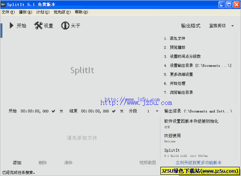
Task: Click the 添加 button at bottom
Action: point(17,163)
